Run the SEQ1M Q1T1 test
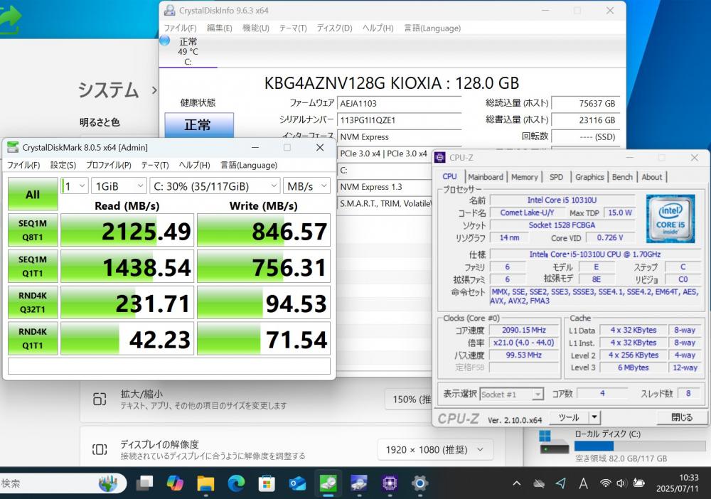The image size is (711, 499). tap(33, 266)
